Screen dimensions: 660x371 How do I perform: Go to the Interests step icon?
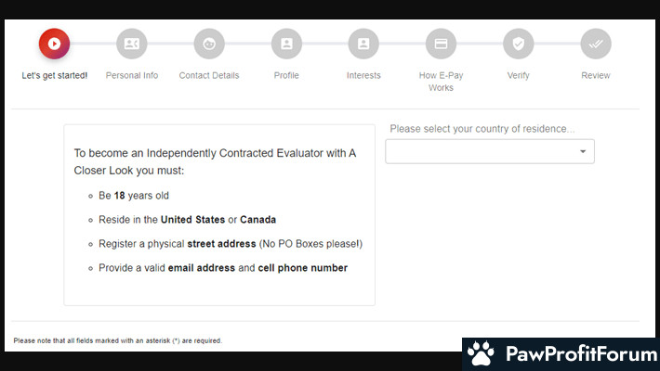pyautogui.click(x=363, y=44)
